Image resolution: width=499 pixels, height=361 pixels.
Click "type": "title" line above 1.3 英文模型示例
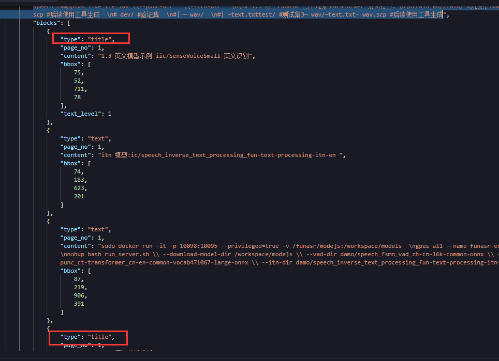87,39
